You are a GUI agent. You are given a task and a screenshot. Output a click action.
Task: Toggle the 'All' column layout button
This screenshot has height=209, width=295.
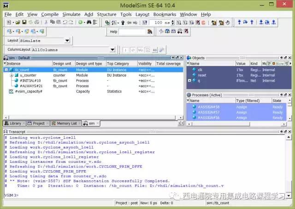click(155, 50)
